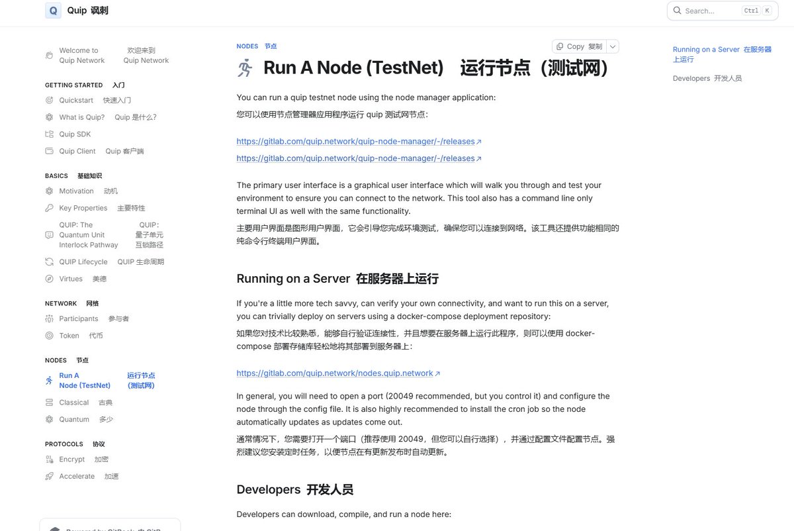Image resolution: width=794 pixels, height=531 pixels.
Task: Open the Copy button dropdown chevron
Action: pyautogui.click(x=613, y=46)
